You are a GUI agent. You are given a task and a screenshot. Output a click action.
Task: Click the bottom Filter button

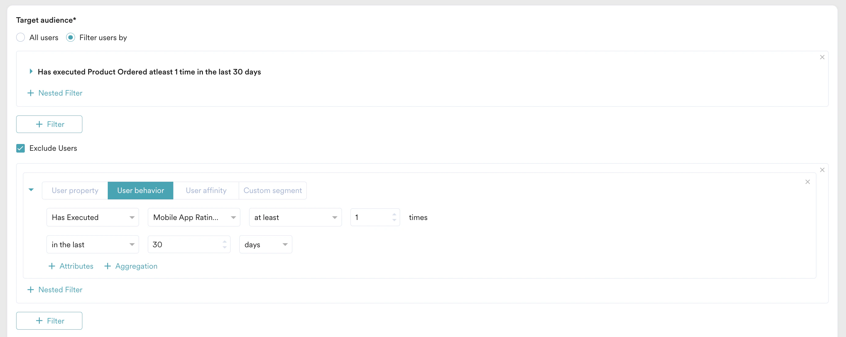(49, 320)
